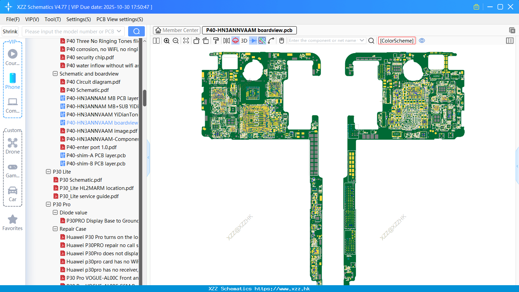Zoom out of the boardview
The height and width of the screenshot is (292, 519).
pos(176,40)
